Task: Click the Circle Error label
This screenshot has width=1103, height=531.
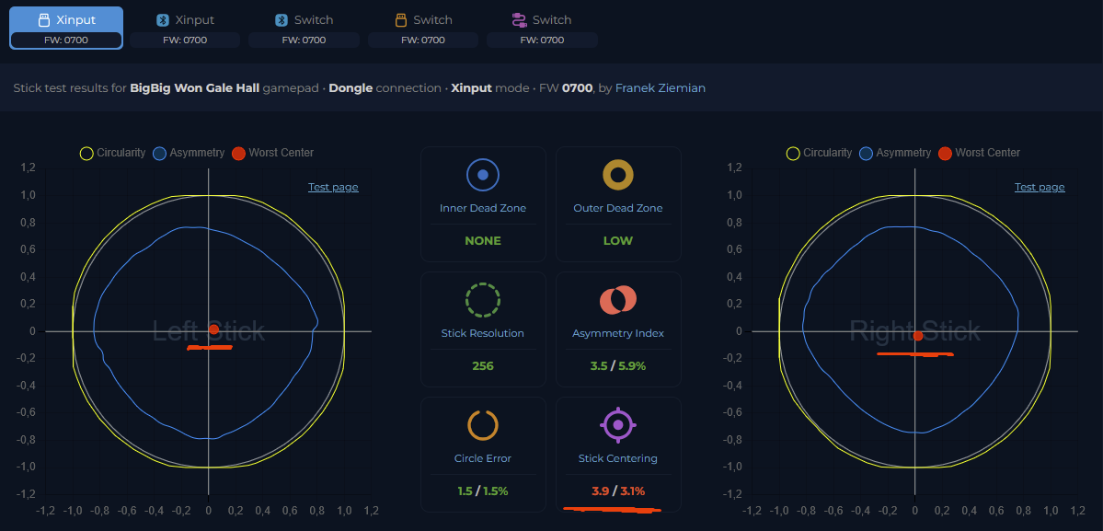Action: point(483,458)
